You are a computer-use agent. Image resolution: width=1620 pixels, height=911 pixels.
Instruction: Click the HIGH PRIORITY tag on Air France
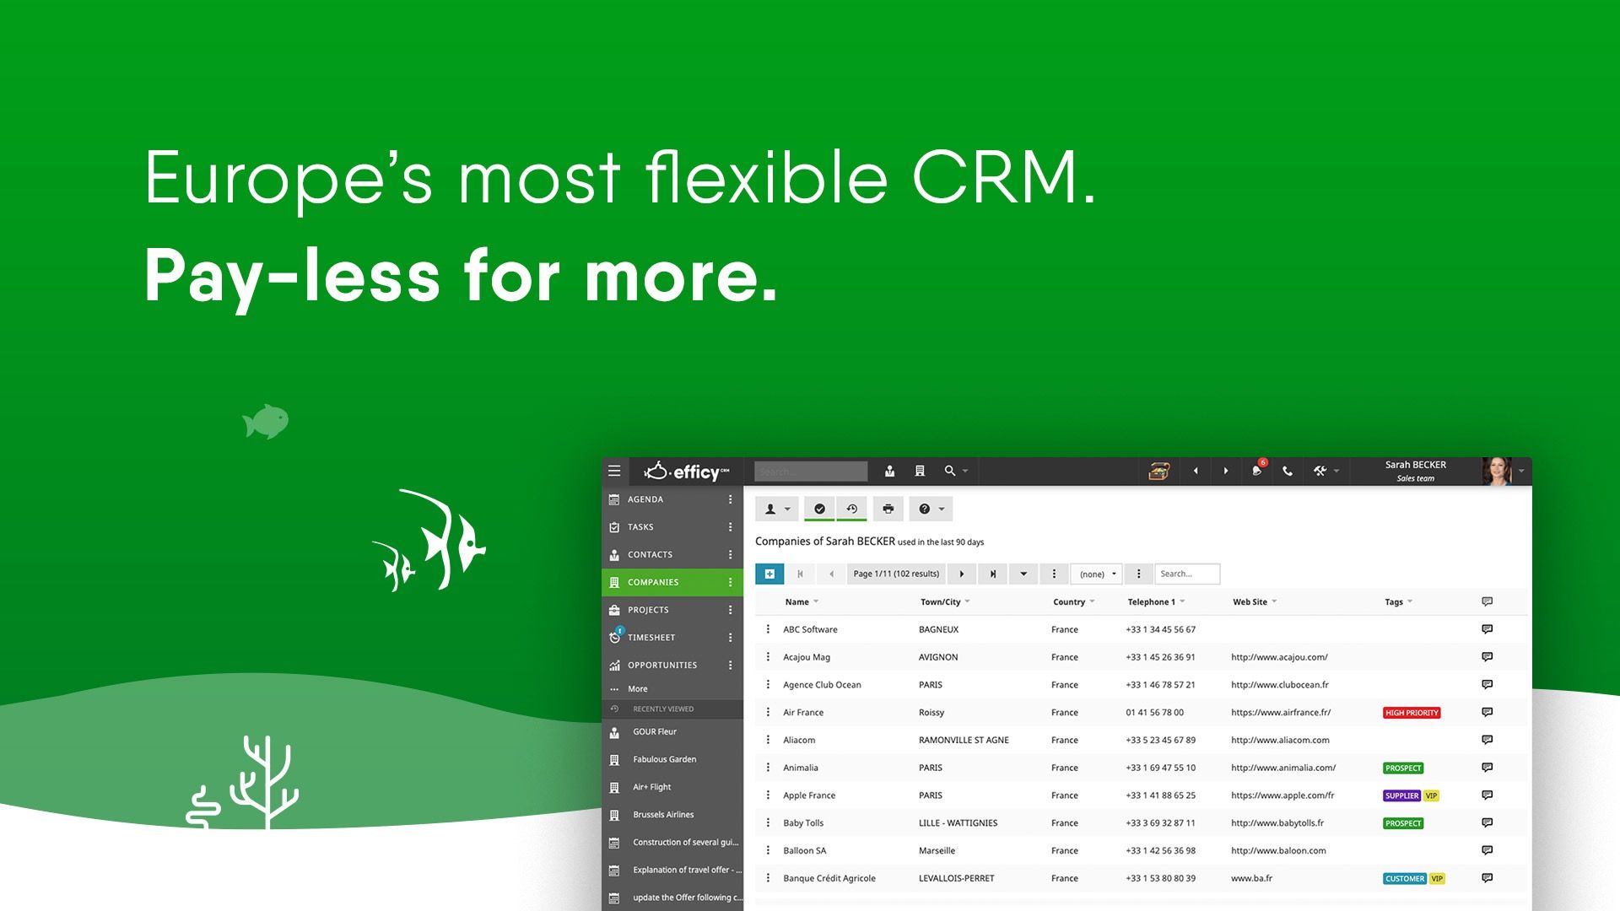point(1412,713)
